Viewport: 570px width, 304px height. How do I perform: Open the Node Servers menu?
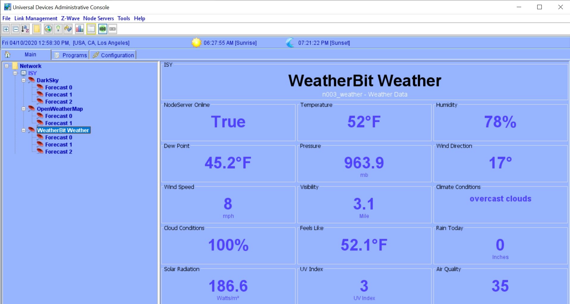click(x=98, y=18)
